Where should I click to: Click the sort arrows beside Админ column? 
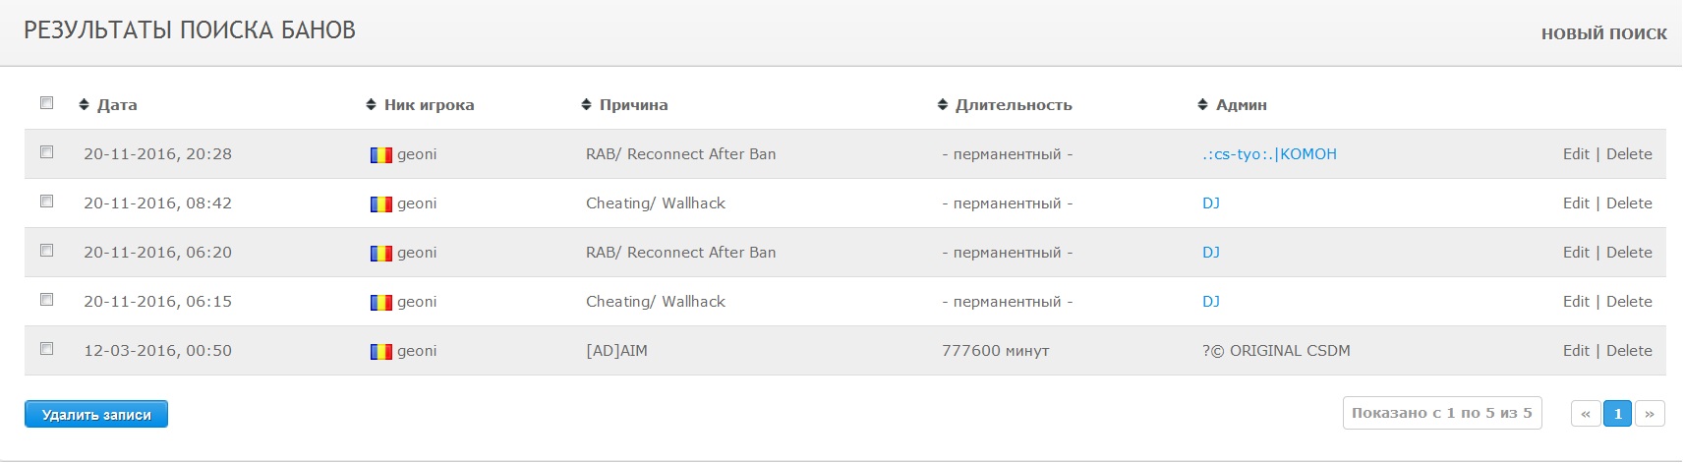point(1202,104)
